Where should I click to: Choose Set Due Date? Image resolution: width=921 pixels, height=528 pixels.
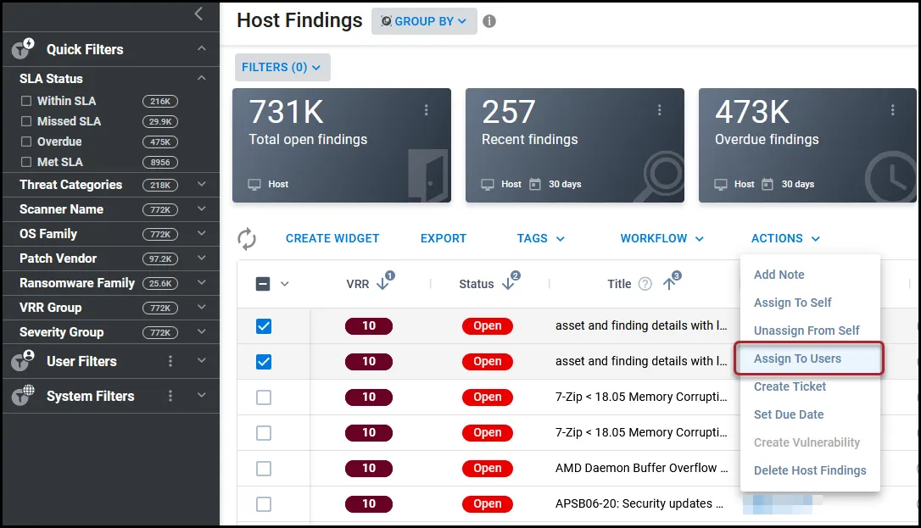[x=788, y=414]
